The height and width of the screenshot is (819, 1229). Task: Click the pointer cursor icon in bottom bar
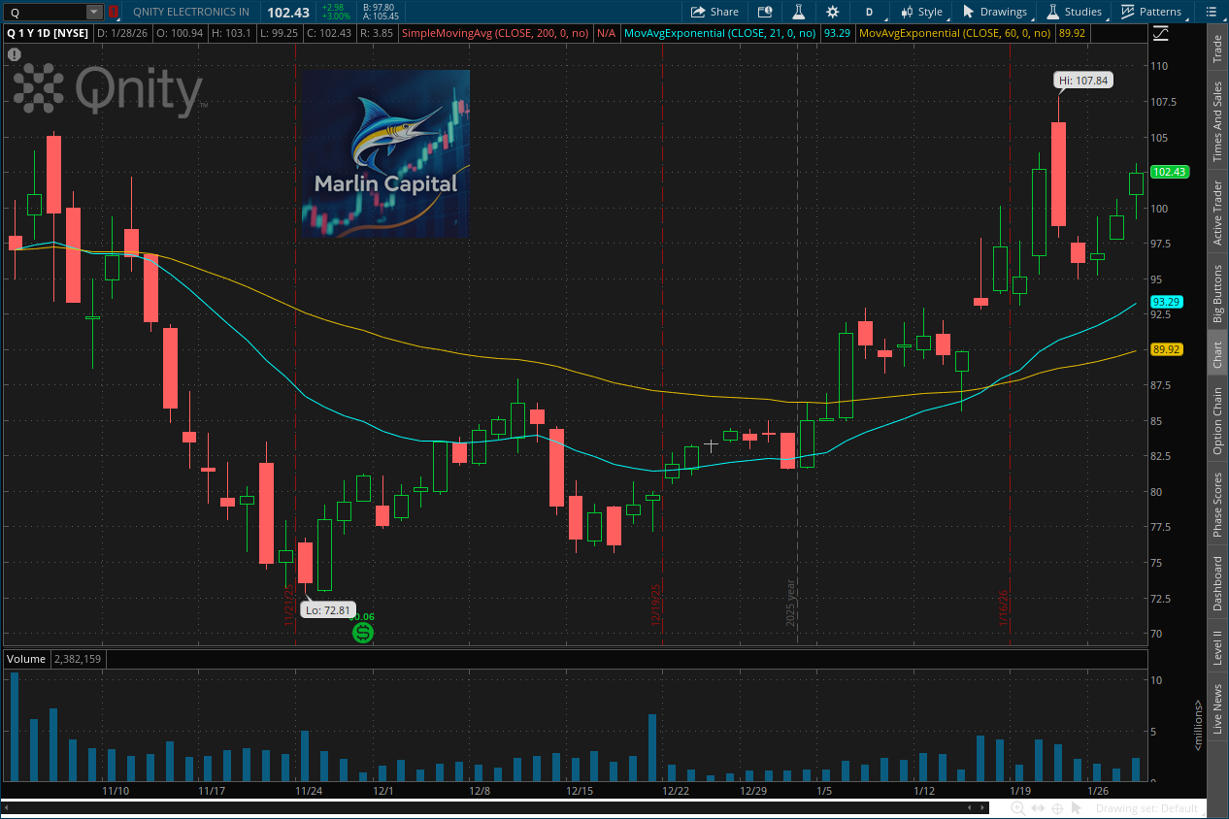1079,808
